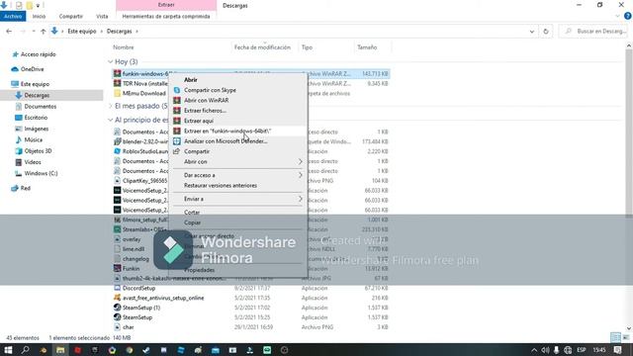Select the DiscordSetup file

point(138,288)
